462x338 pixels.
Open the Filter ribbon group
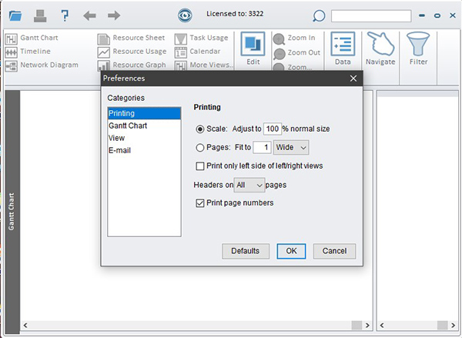[418, 49]
